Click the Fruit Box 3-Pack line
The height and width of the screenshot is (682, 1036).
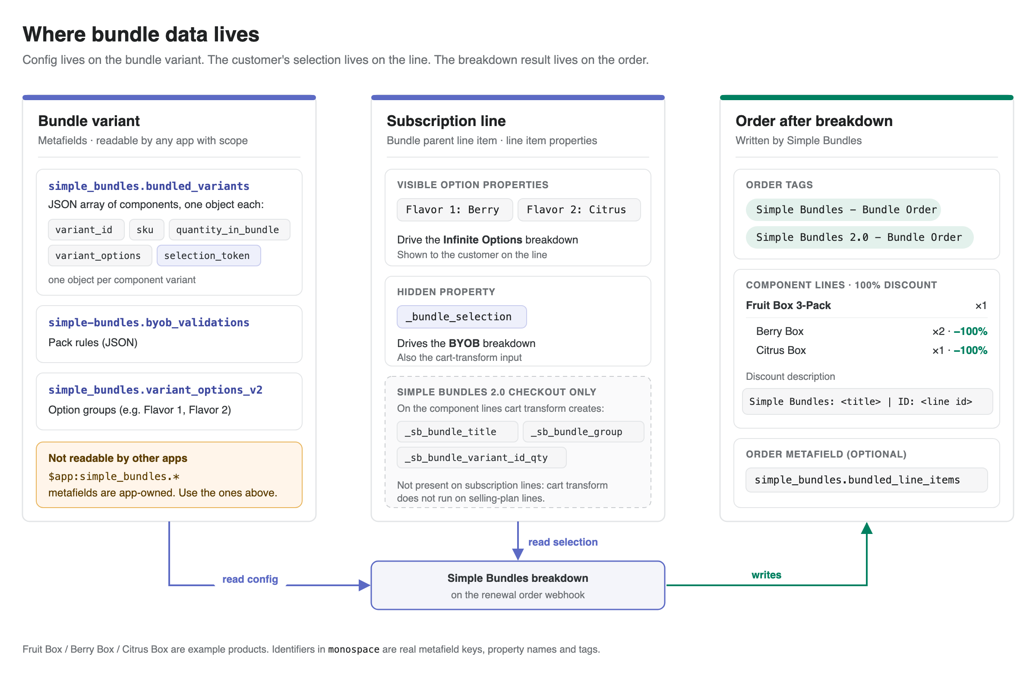tap(866, 306)
